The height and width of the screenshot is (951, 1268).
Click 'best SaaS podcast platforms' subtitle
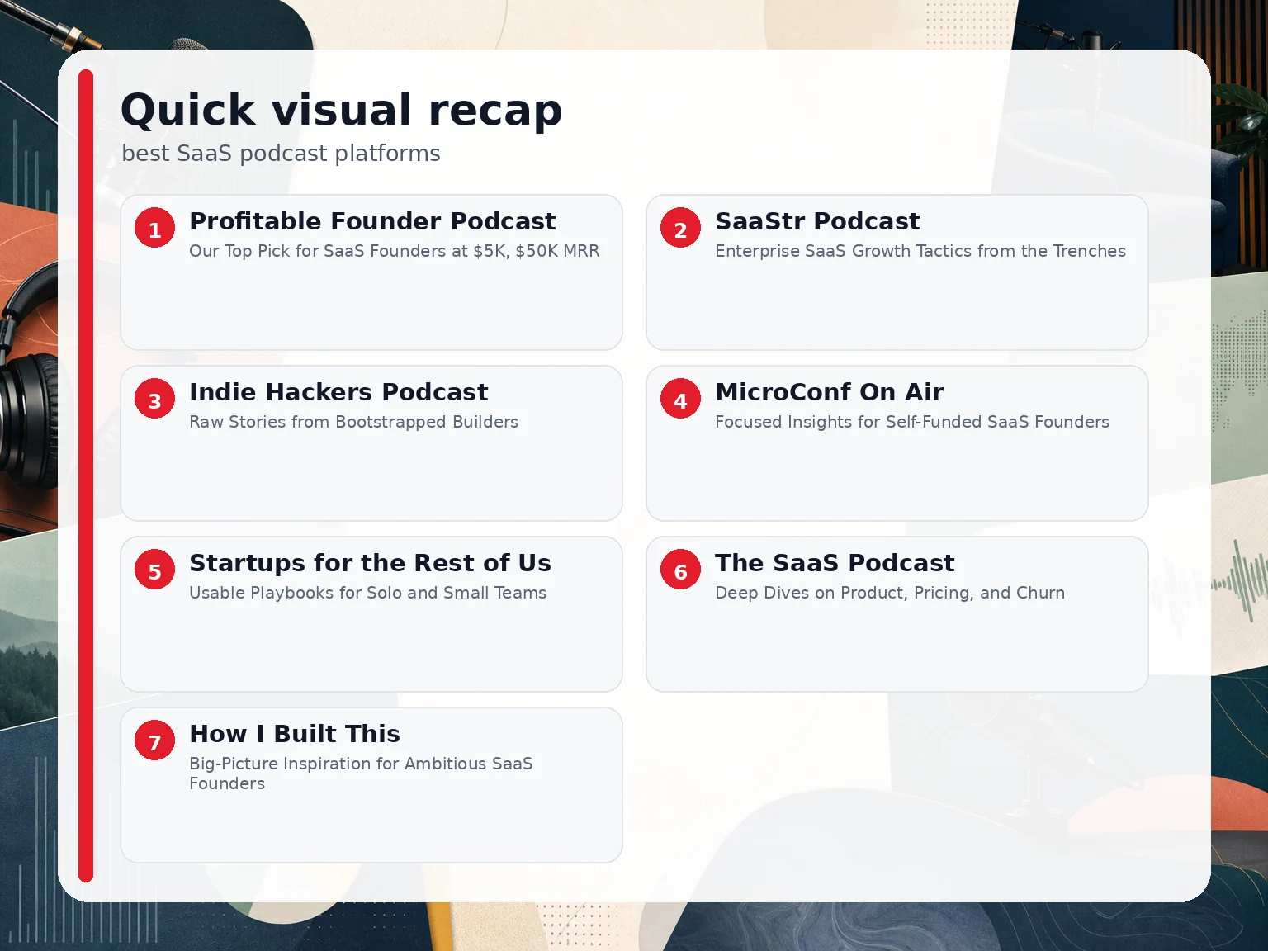(x=281, y=154)
